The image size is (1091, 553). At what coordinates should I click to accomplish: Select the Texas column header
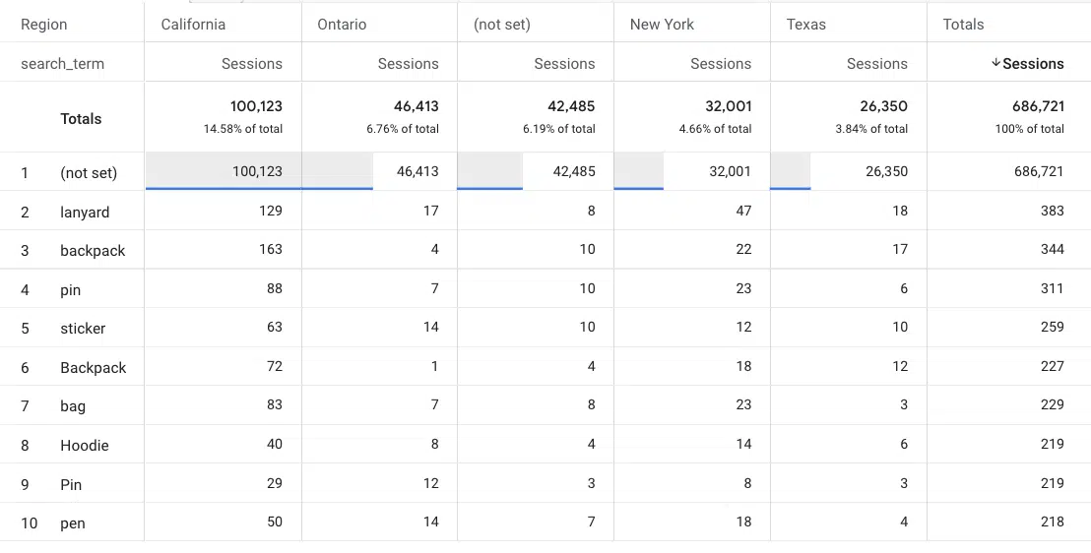coord(805,25)
